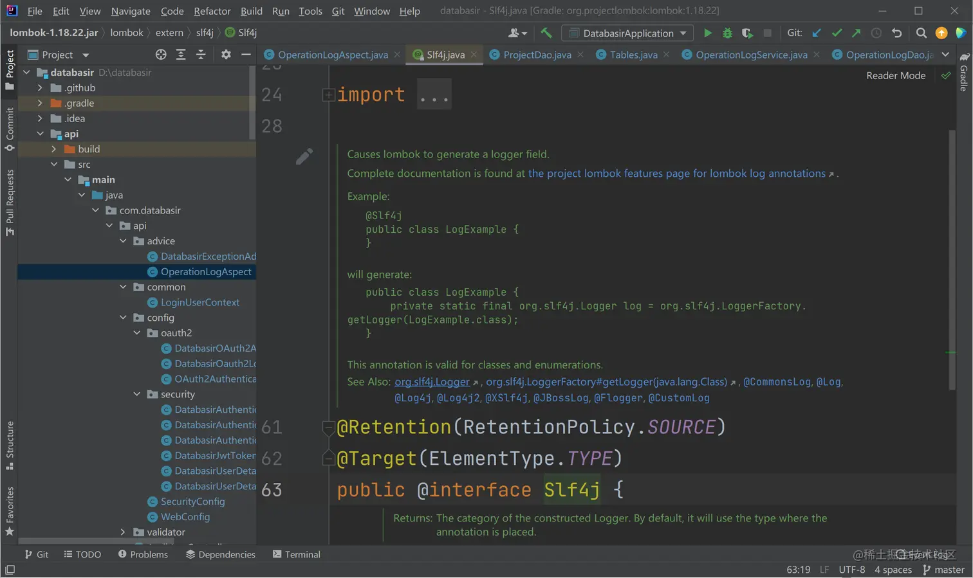
Task: Open Search Everywhere magnifier icon
Action: coord(921,33)
